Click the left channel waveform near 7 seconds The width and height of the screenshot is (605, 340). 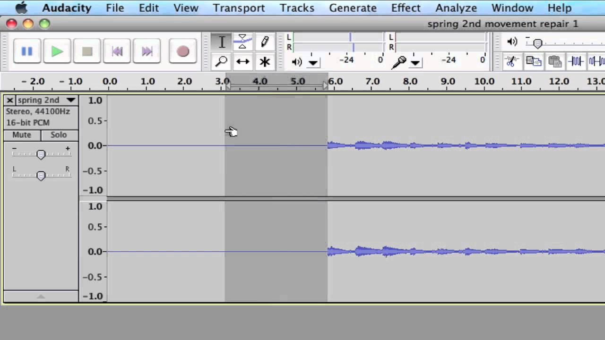pos(372,145)
